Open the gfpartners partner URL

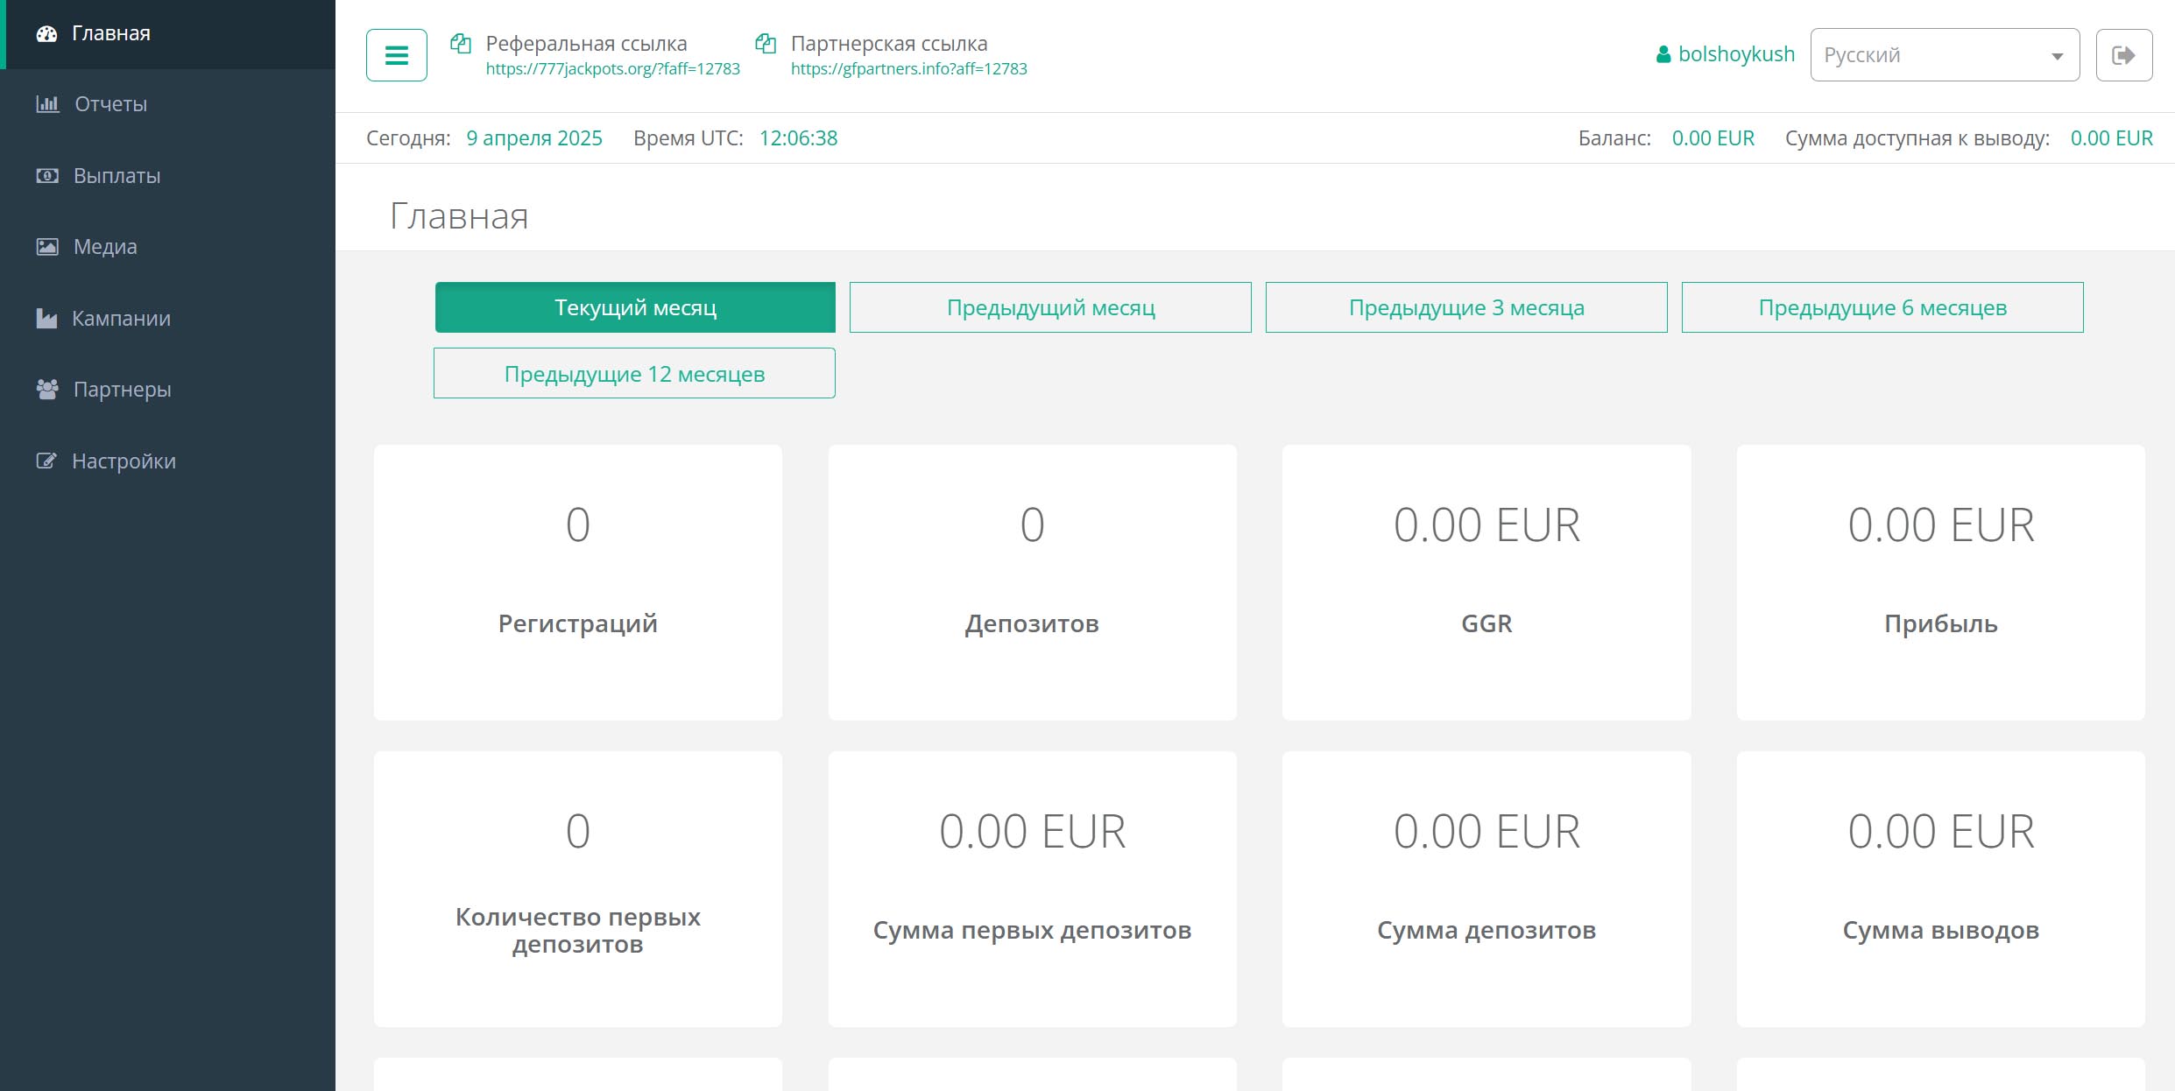[908, 69]
